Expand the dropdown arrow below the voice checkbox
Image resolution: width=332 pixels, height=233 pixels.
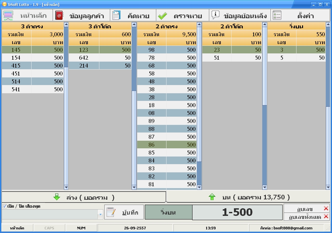pos(100,215)
